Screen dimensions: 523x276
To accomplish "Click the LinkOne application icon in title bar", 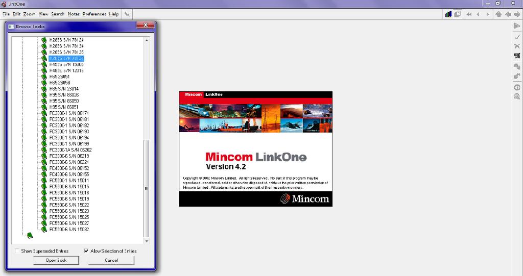I will coord(4,4).
